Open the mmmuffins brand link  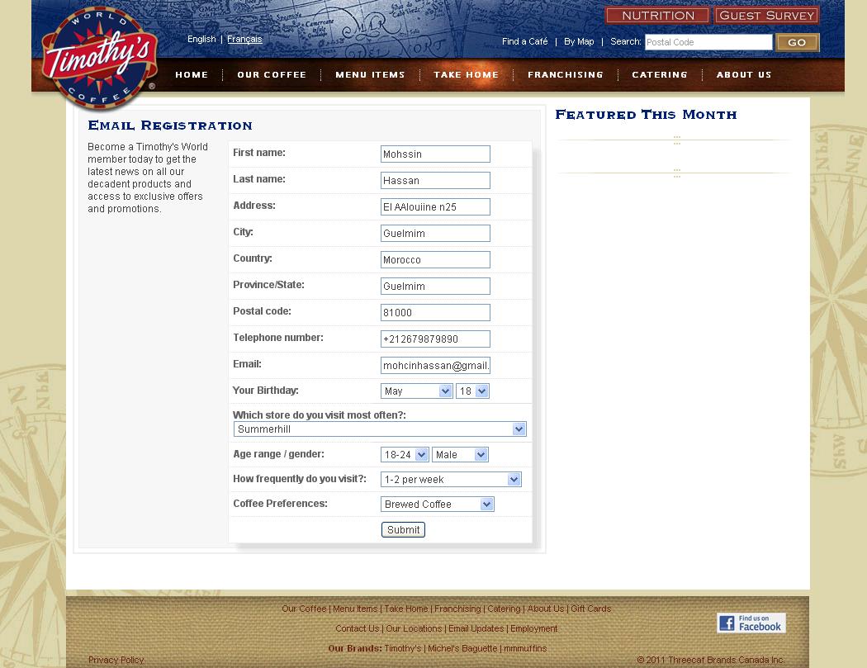(524, 649)
